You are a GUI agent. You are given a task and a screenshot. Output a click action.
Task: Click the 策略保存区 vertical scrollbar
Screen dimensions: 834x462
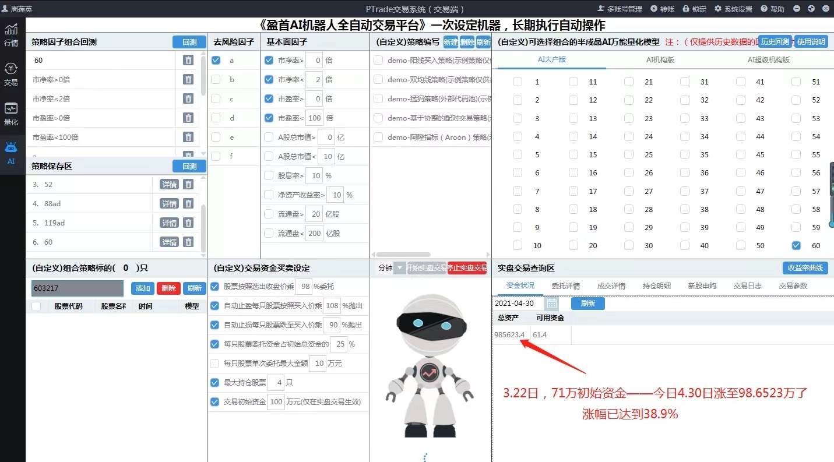tap(203, 228)
